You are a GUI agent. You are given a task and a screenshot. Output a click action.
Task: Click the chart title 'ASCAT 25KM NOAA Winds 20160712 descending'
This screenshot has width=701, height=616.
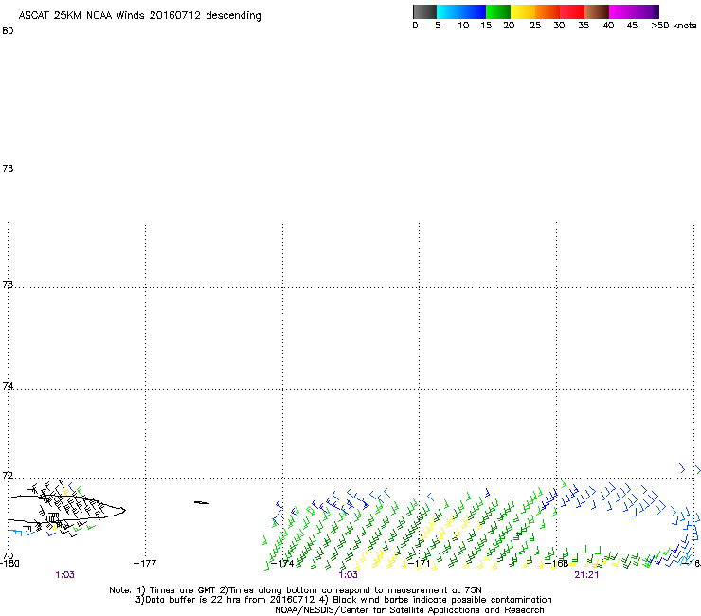click(x=139, y=16)
